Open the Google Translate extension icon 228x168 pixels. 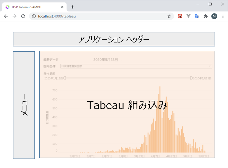point(197,16)
